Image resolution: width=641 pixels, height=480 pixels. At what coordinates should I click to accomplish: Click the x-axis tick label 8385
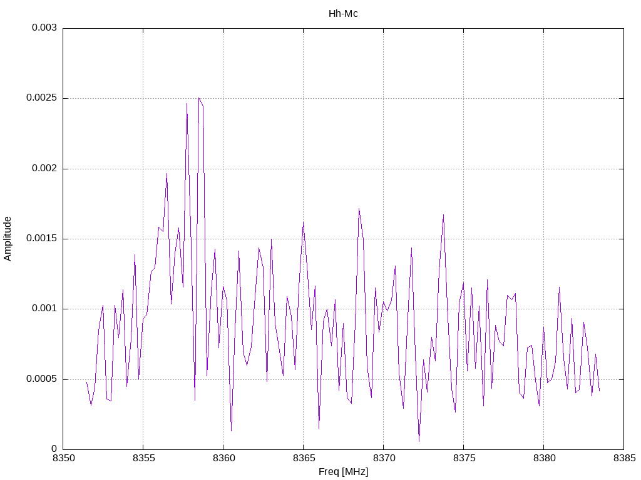624,458
